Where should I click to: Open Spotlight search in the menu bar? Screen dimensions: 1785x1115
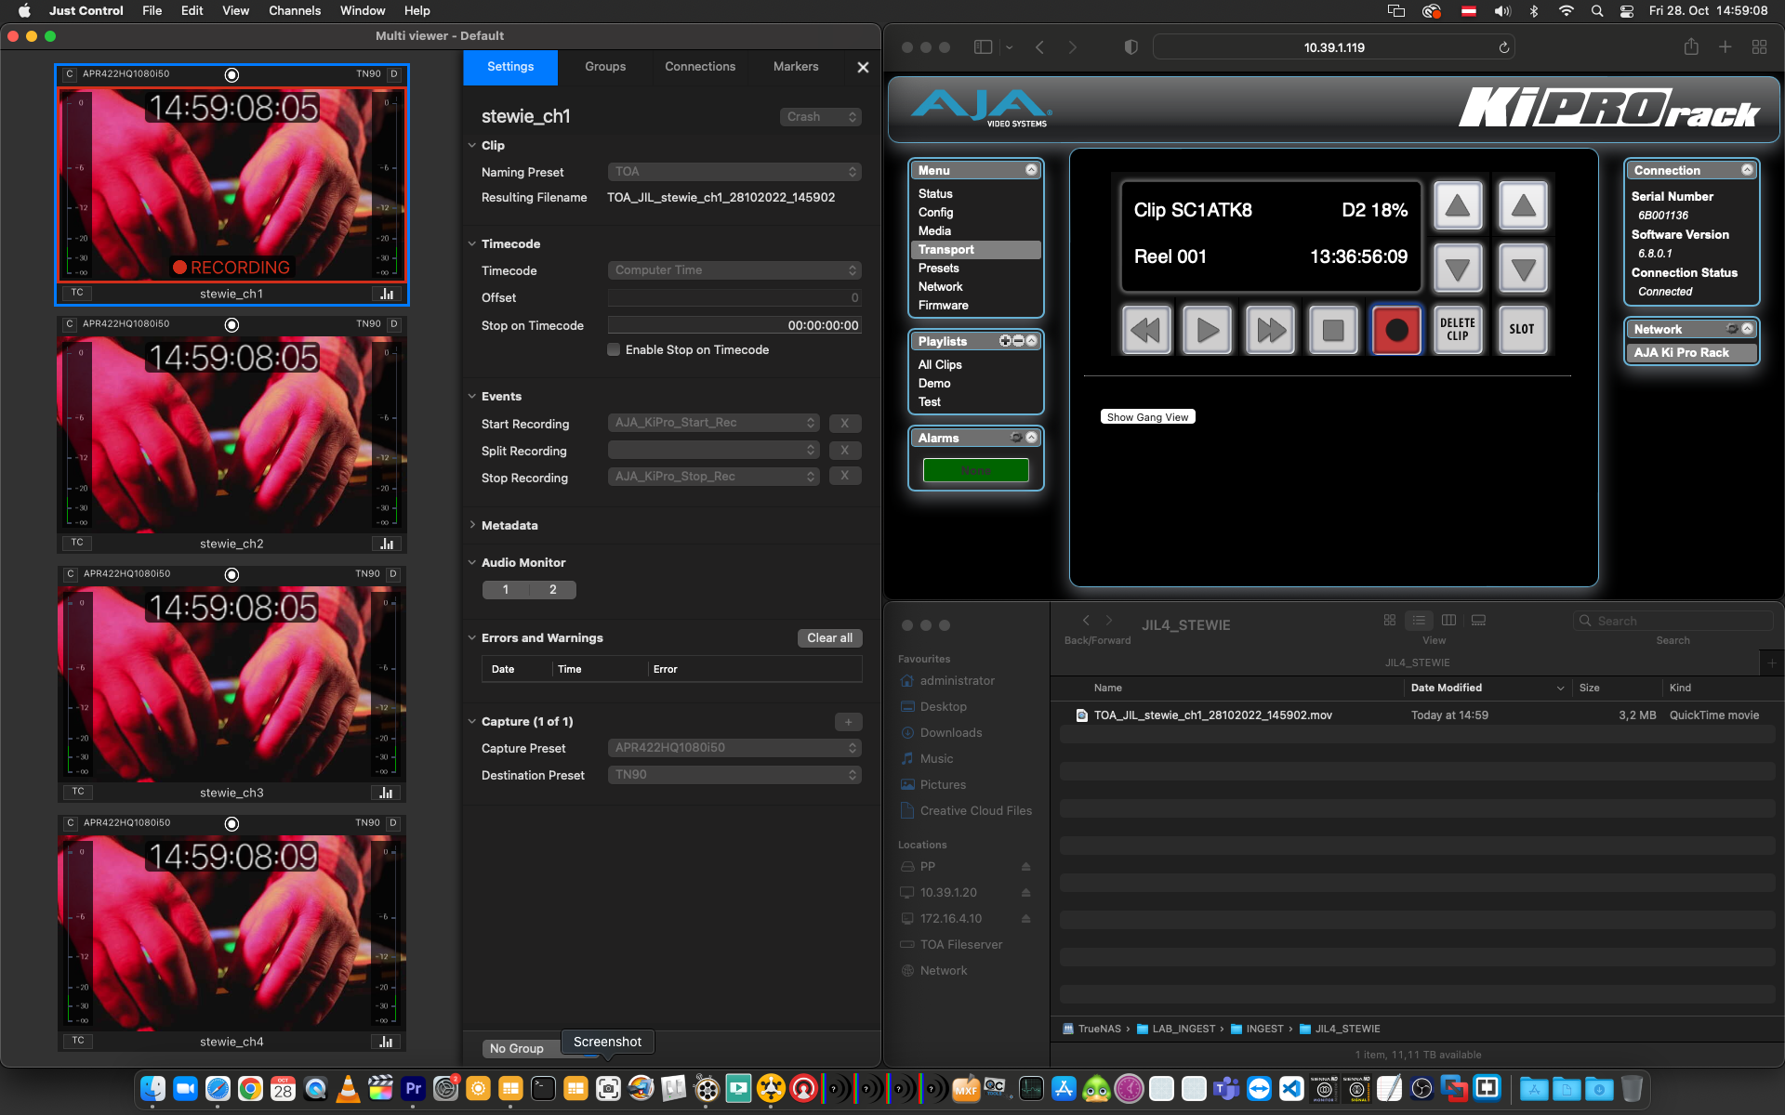click(x=1596, y=11)
